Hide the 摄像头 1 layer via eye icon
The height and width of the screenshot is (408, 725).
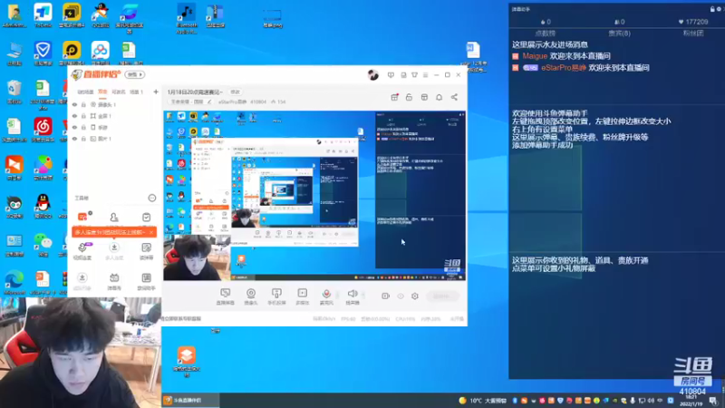coord(74,104)
